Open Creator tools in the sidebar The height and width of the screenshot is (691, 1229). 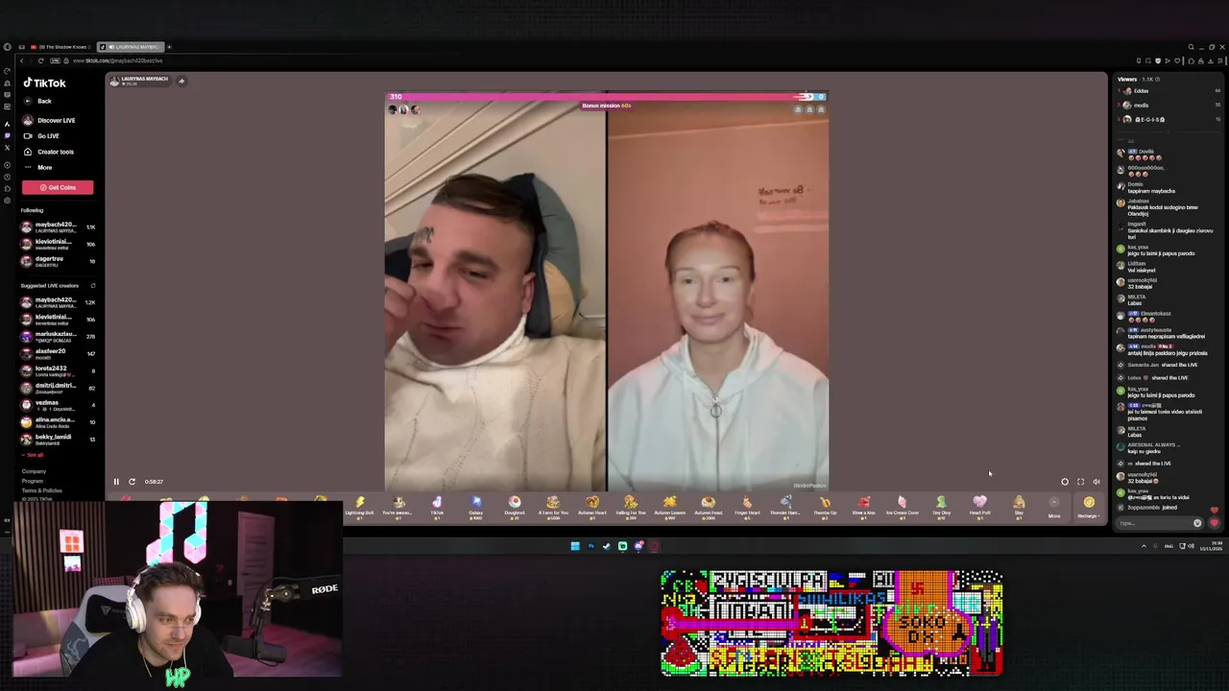coord(49,152)
